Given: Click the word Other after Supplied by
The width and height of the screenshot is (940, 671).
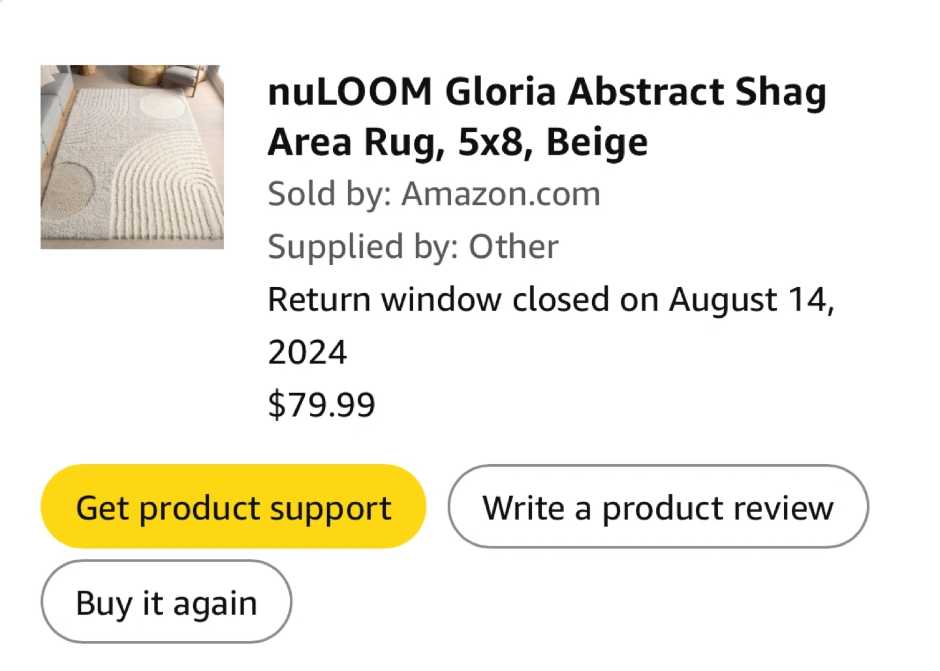Looking at the screenshot, I should 514,247.
